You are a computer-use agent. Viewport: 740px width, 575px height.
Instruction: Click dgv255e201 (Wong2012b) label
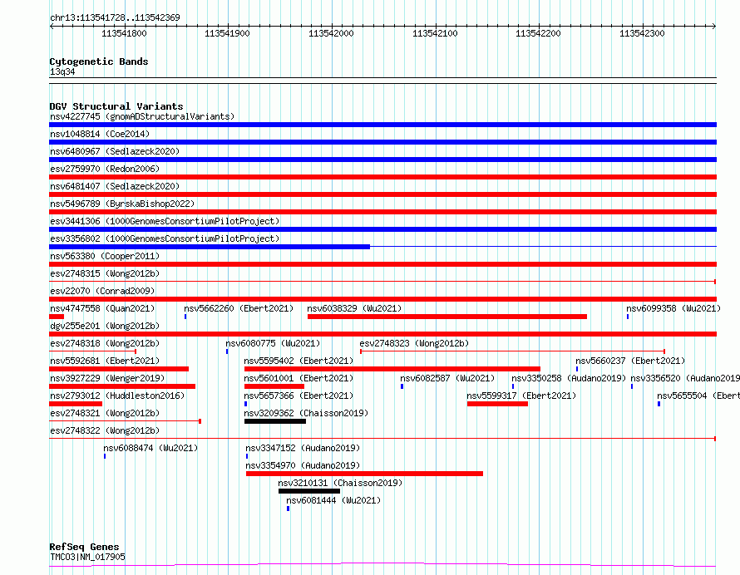click(x=105, y=326)
